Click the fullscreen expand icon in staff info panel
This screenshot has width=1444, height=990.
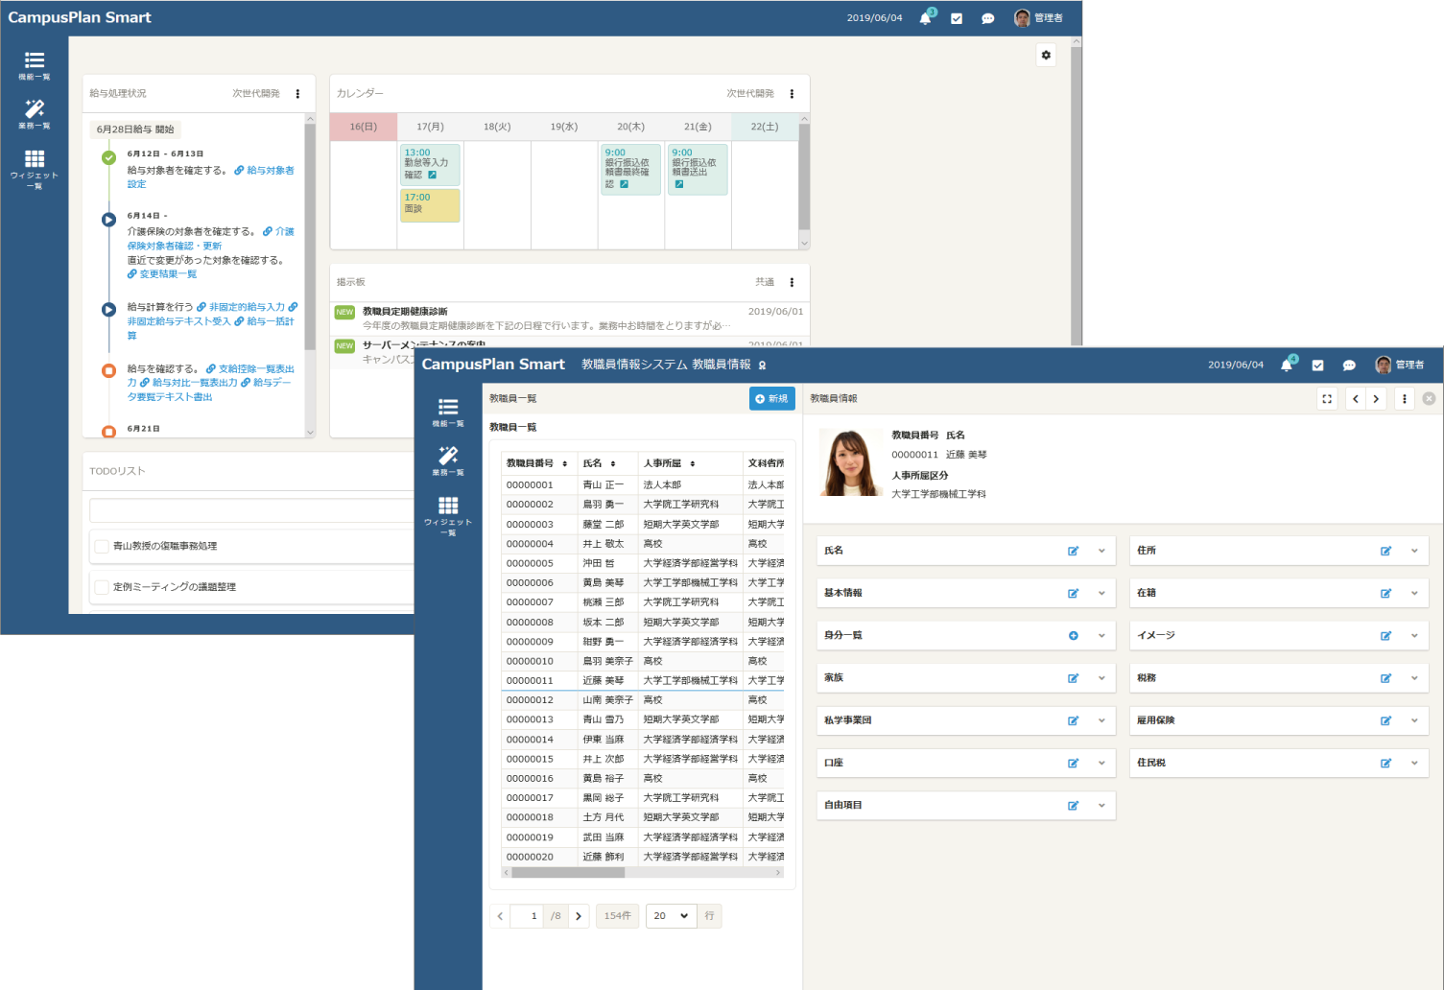1327,399
